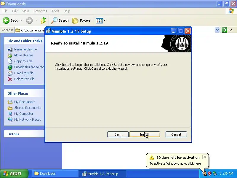
Task: Close the Mumble Setup window
Action: pos(188,31)
